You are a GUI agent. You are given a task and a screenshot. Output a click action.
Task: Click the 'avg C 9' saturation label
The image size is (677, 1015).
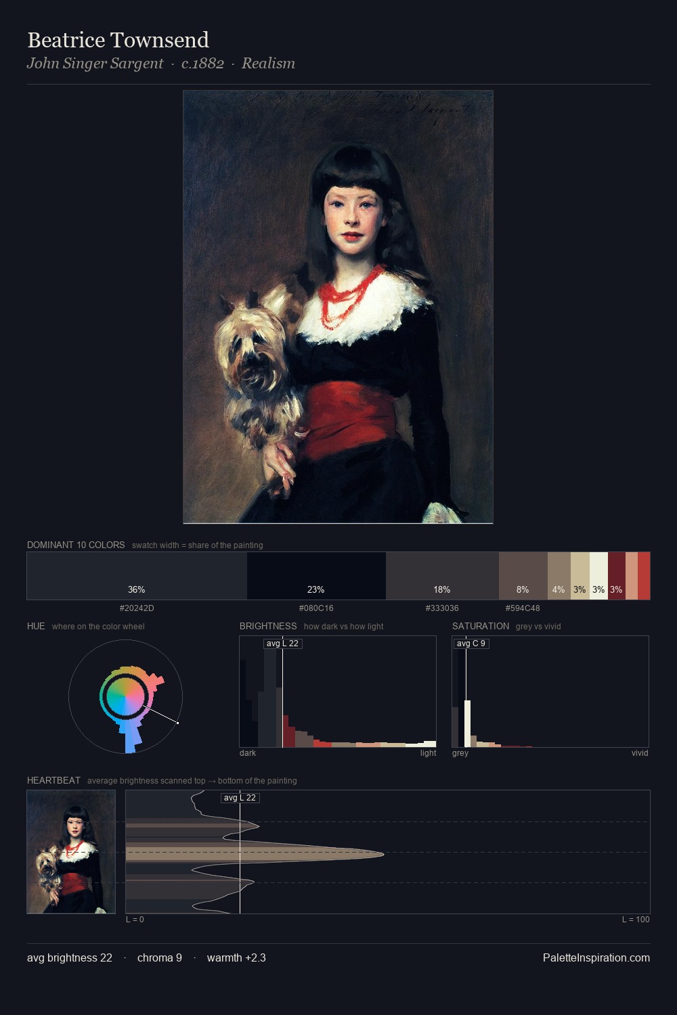pos(471,644)
